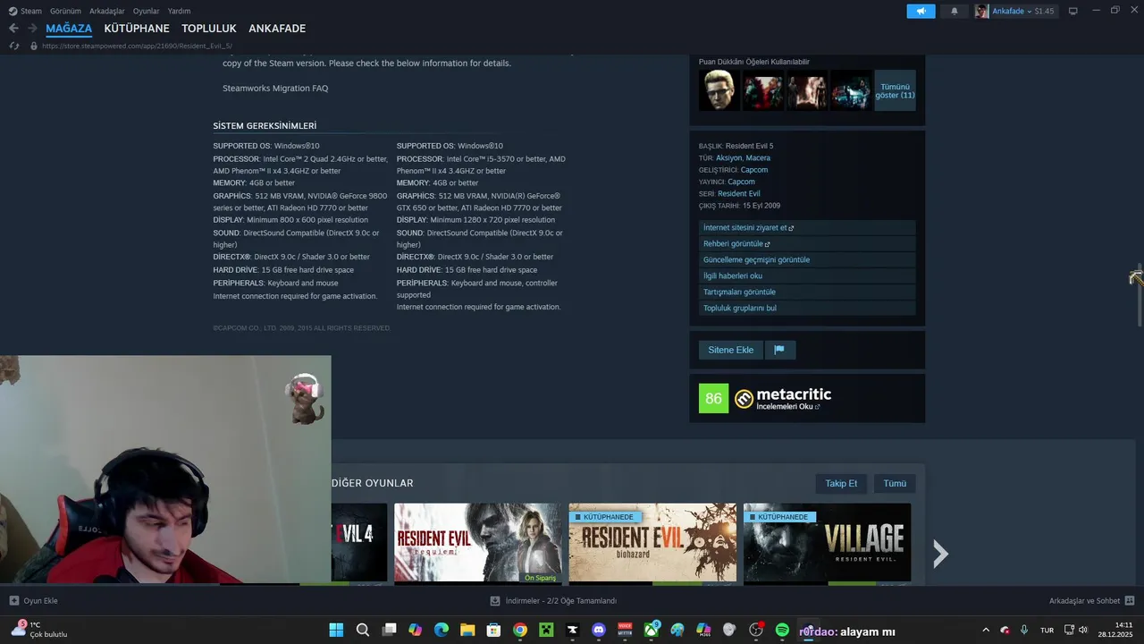
Task: Click the Sitene Ekle button
Action: [731, 350]
